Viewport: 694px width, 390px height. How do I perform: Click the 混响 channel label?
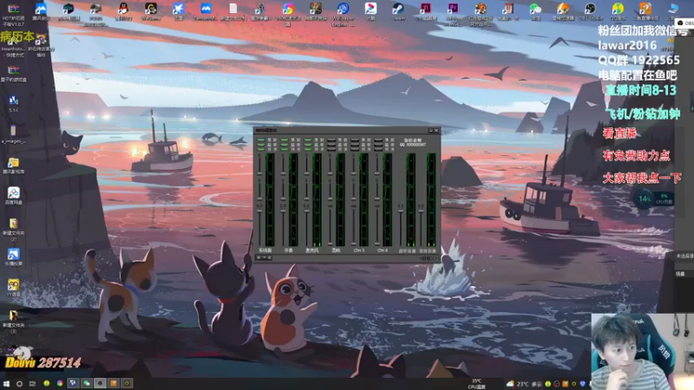(336, 250)
